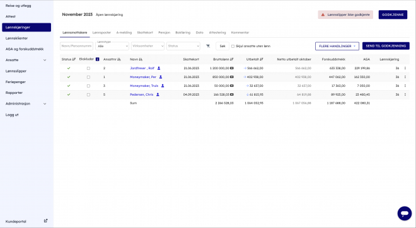Sort the table by Navn column

(x=136, y=59)
